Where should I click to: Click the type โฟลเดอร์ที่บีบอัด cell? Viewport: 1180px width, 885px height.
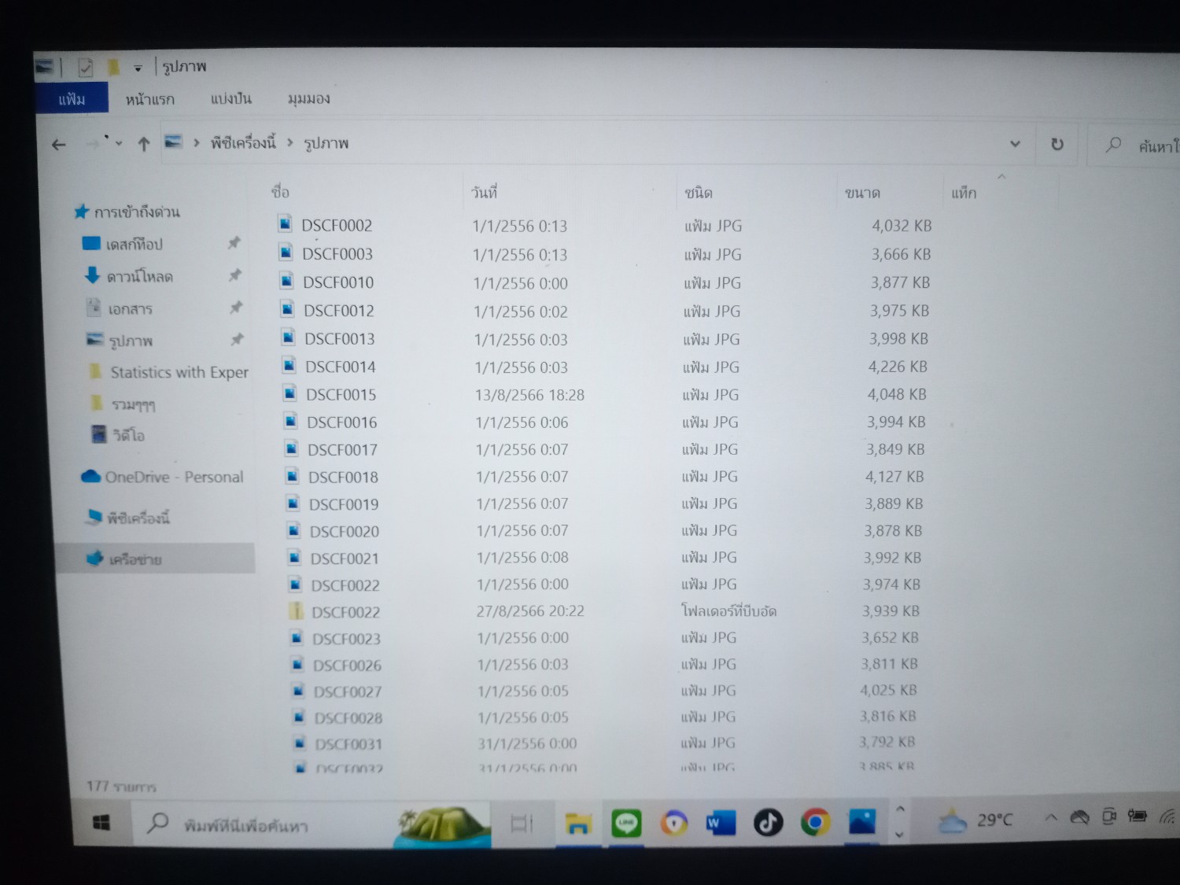point(728,610)
